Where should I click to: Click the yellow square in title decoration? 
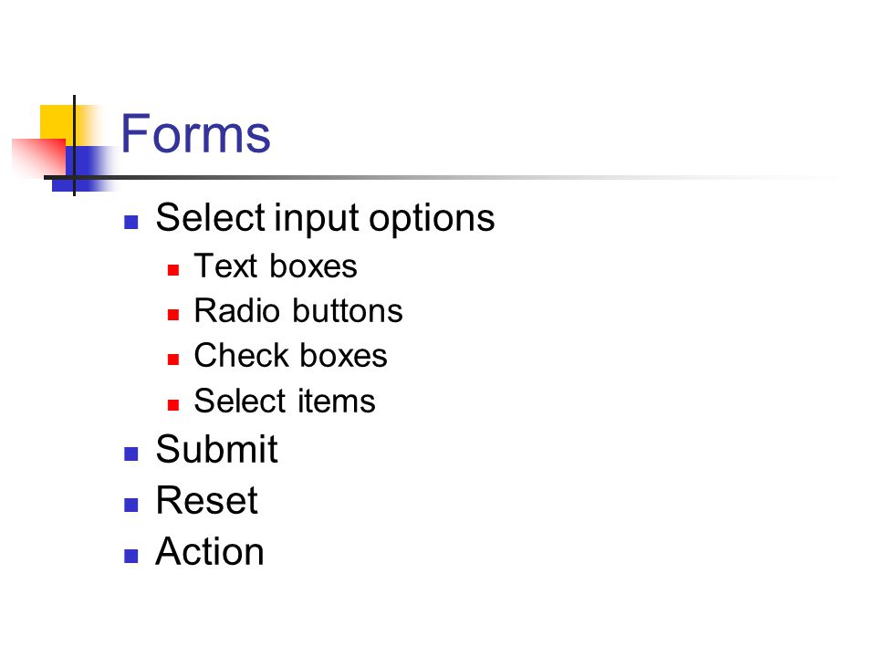(57, 121)
